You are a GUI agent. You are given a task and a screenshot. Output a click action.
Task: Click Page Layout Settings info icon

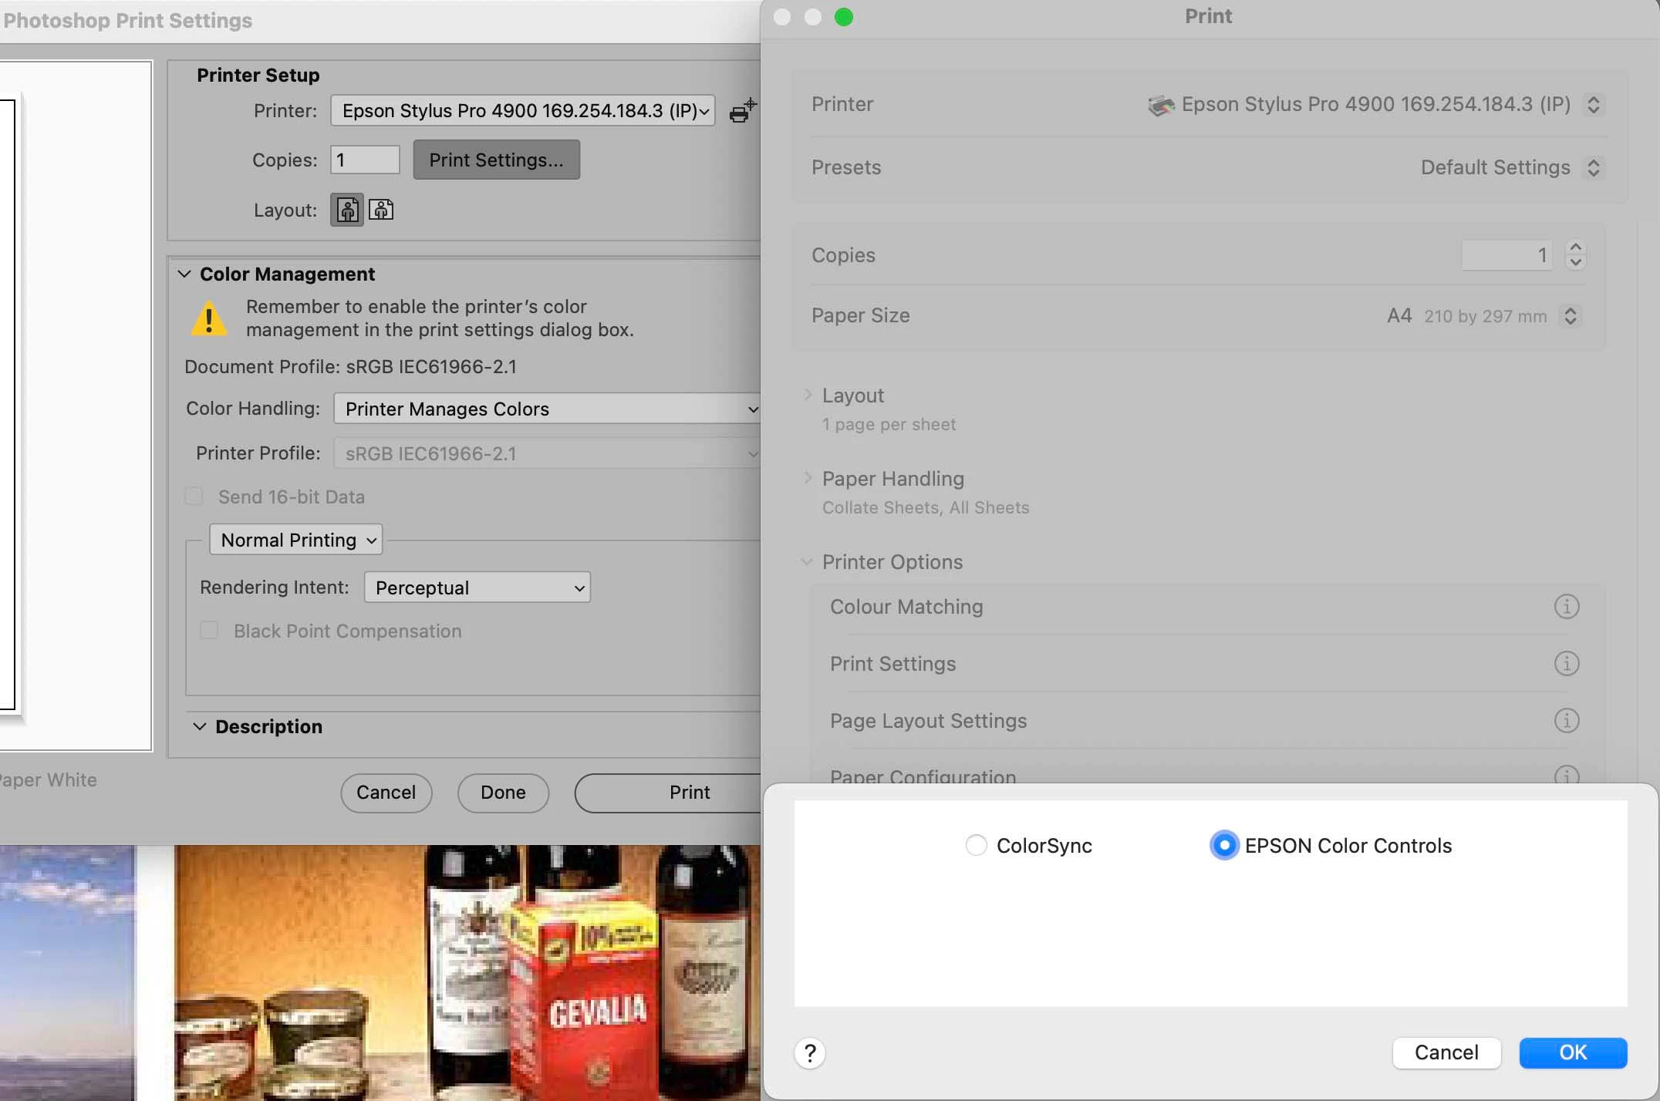pyautogui.click(x=1566, y=721)
